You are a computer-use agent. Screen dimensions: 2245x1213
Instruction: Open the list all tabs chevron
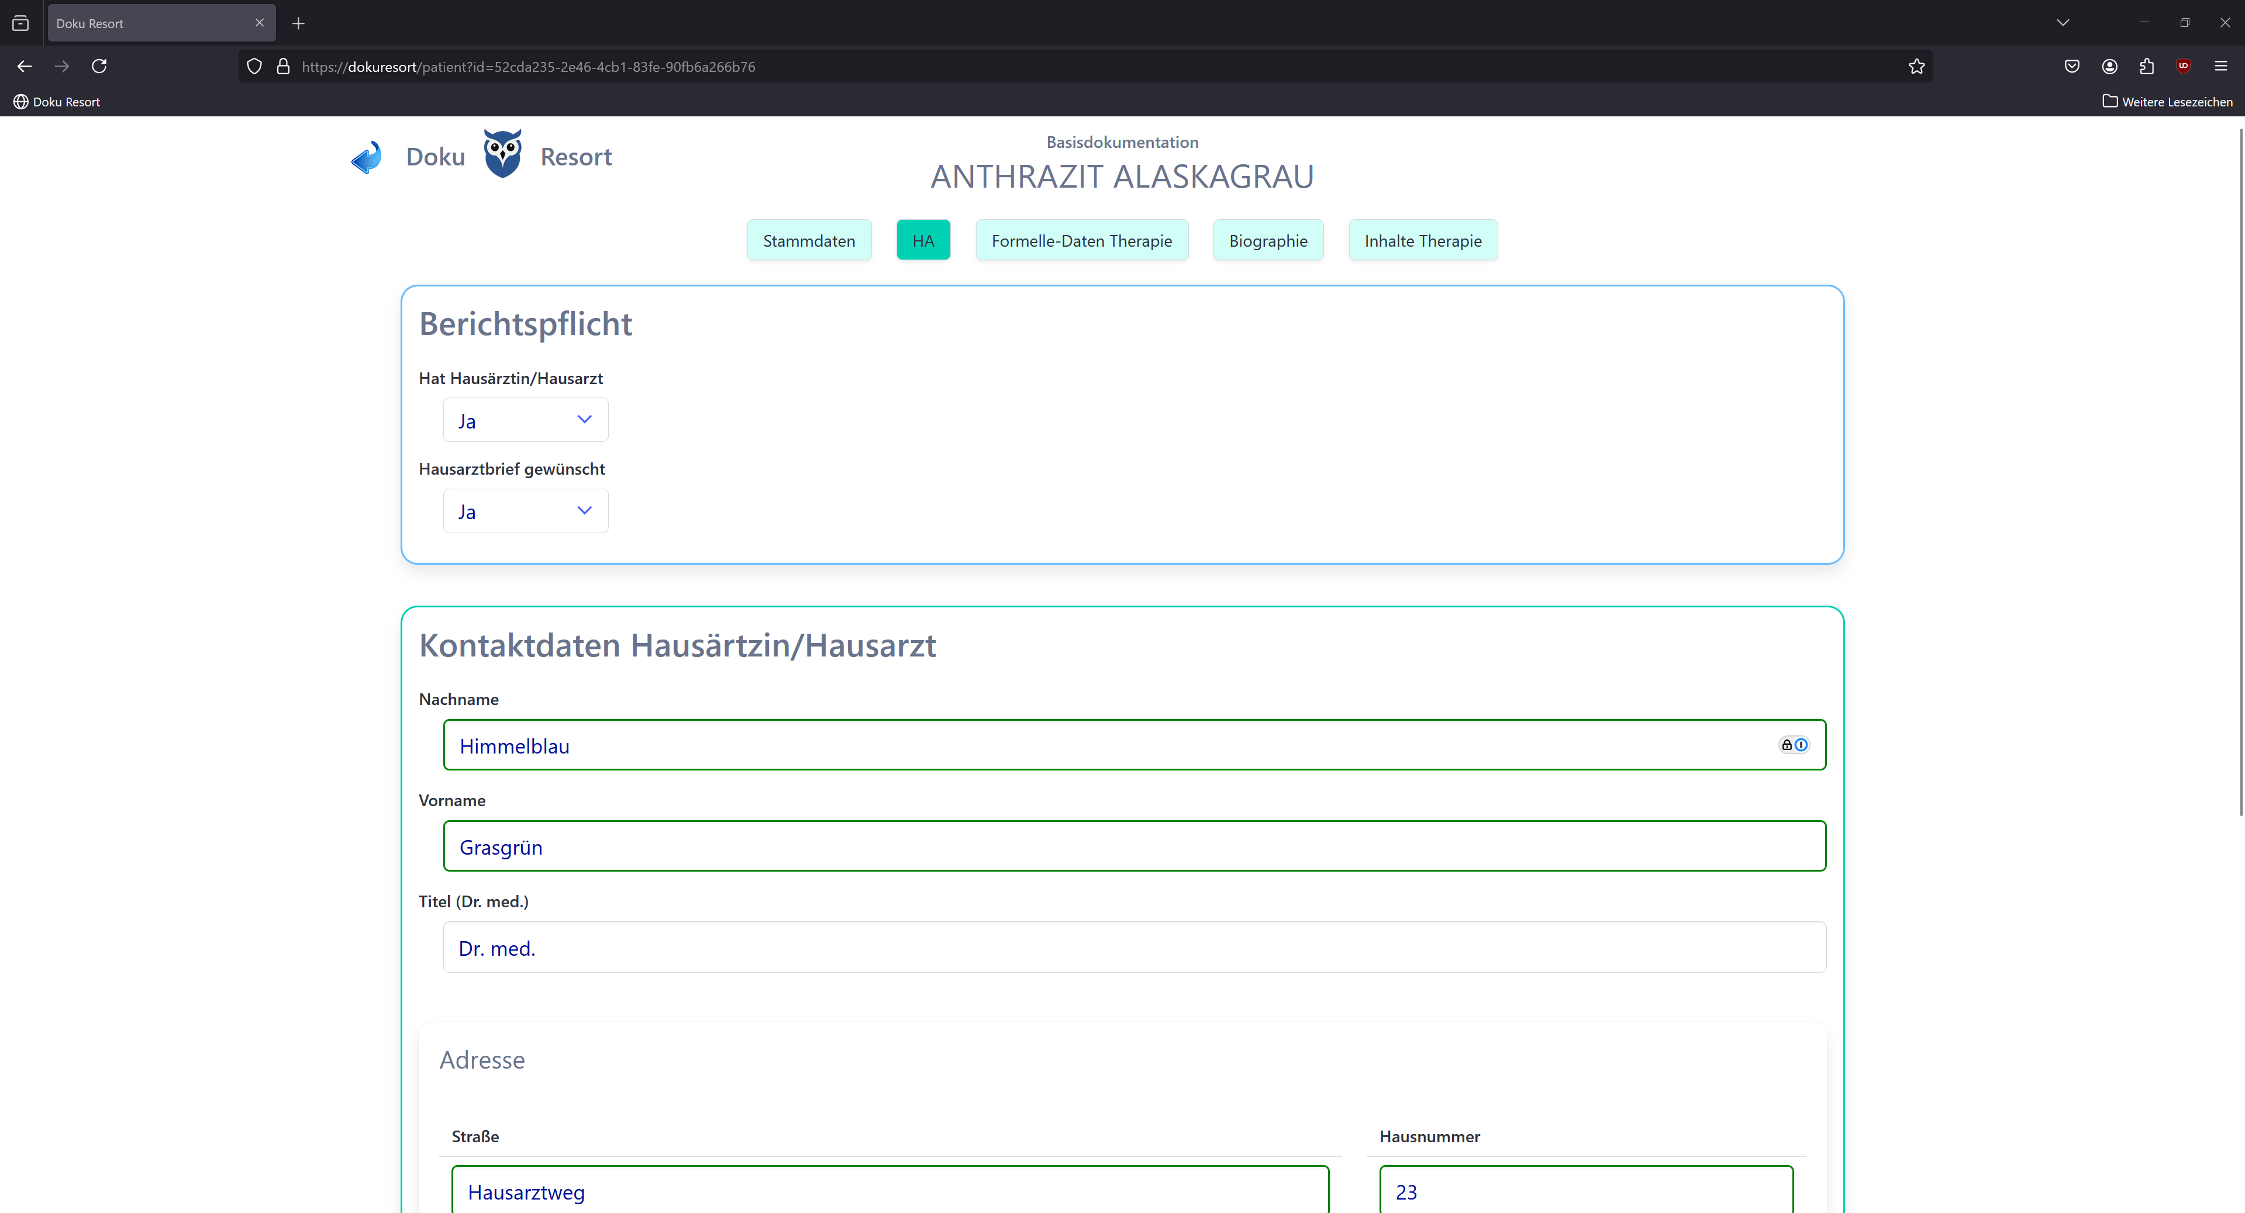[2062, 23]
